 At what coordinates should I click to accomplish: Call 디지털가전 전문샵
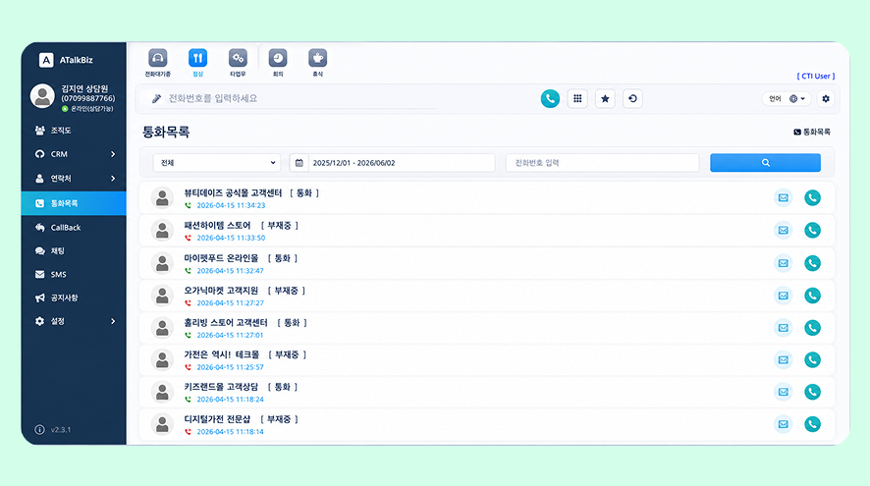coord(812,424)
